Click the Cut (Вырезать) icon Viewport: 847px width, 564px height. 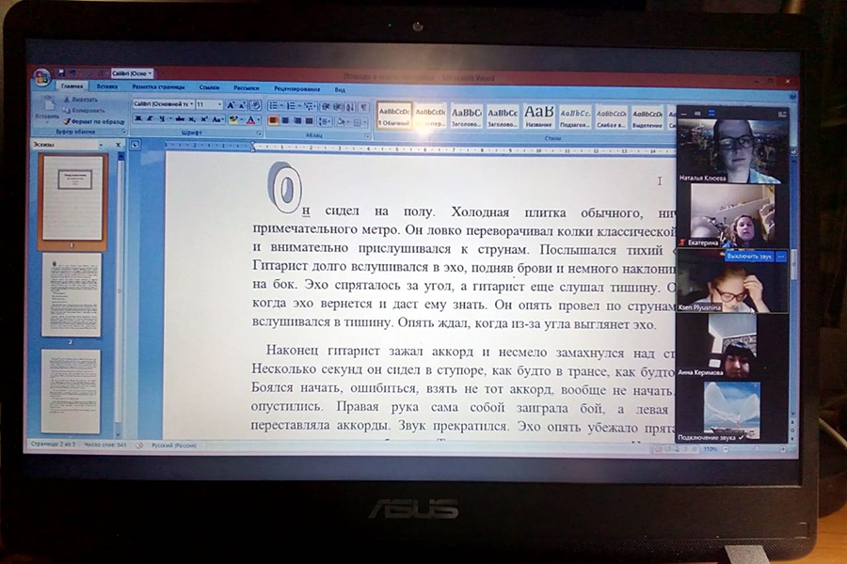(x=66, y=99)
